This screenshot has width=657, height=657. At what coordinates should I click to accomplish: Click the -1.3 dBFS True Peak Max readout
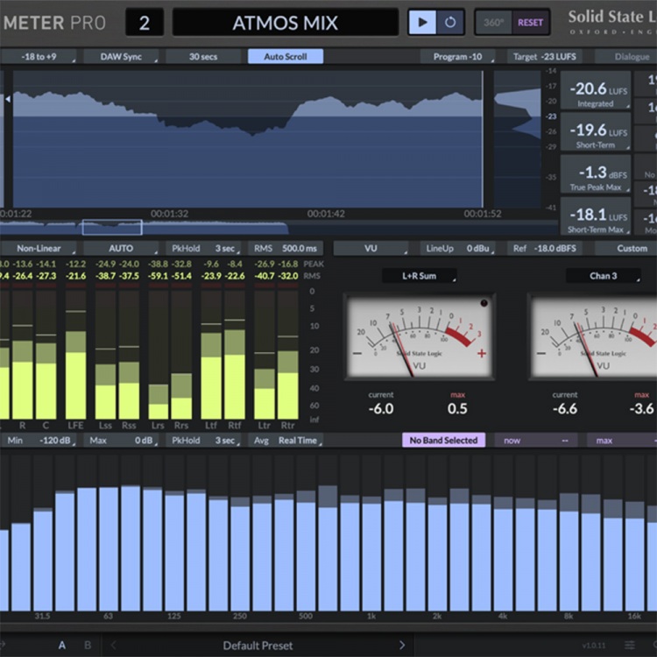pyautogui.click(x=596, y=174)
